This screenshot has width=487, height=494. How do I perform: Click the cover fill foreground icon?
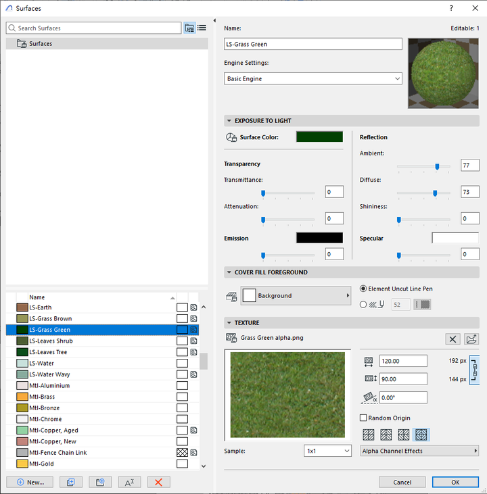click(231, 296)
